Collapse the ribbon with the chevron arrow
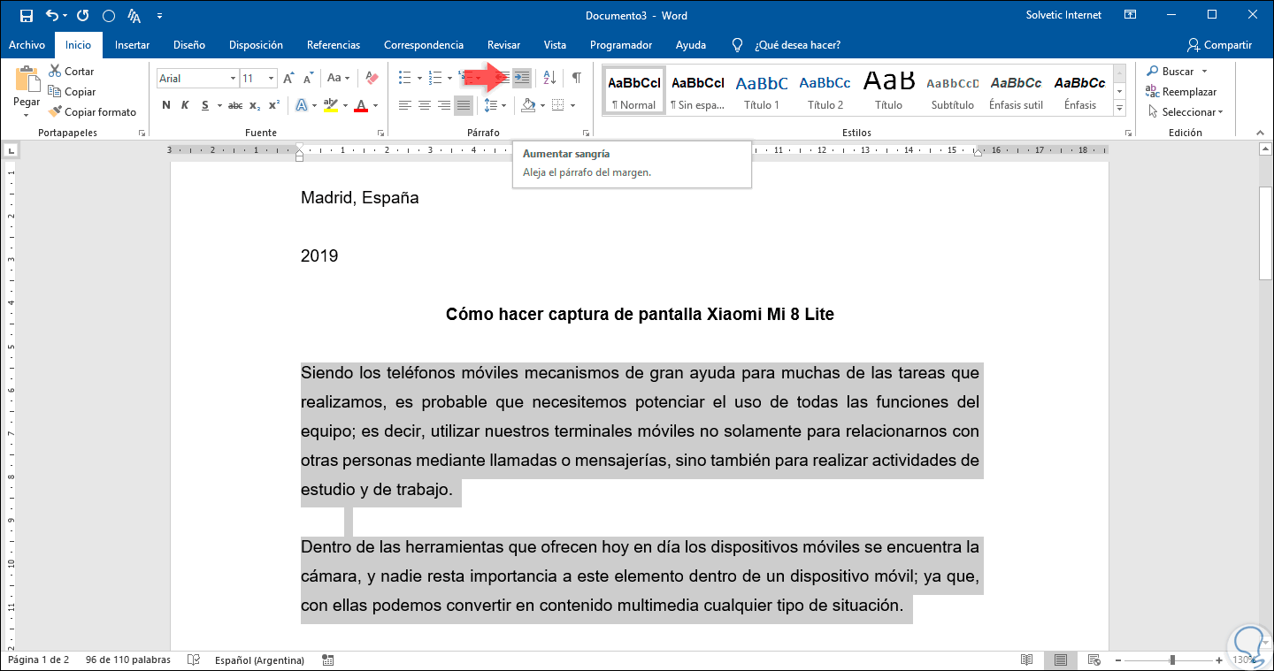Viewport: 1274px width, 671px height. tap(1262, 133)
